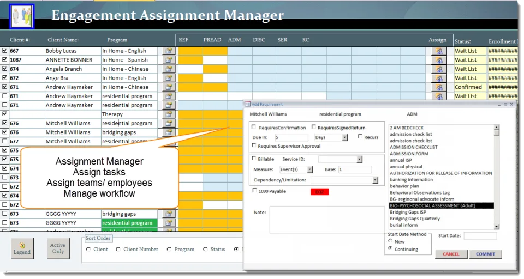Open program details icon for Angela Branch row

tap(169, 69)
